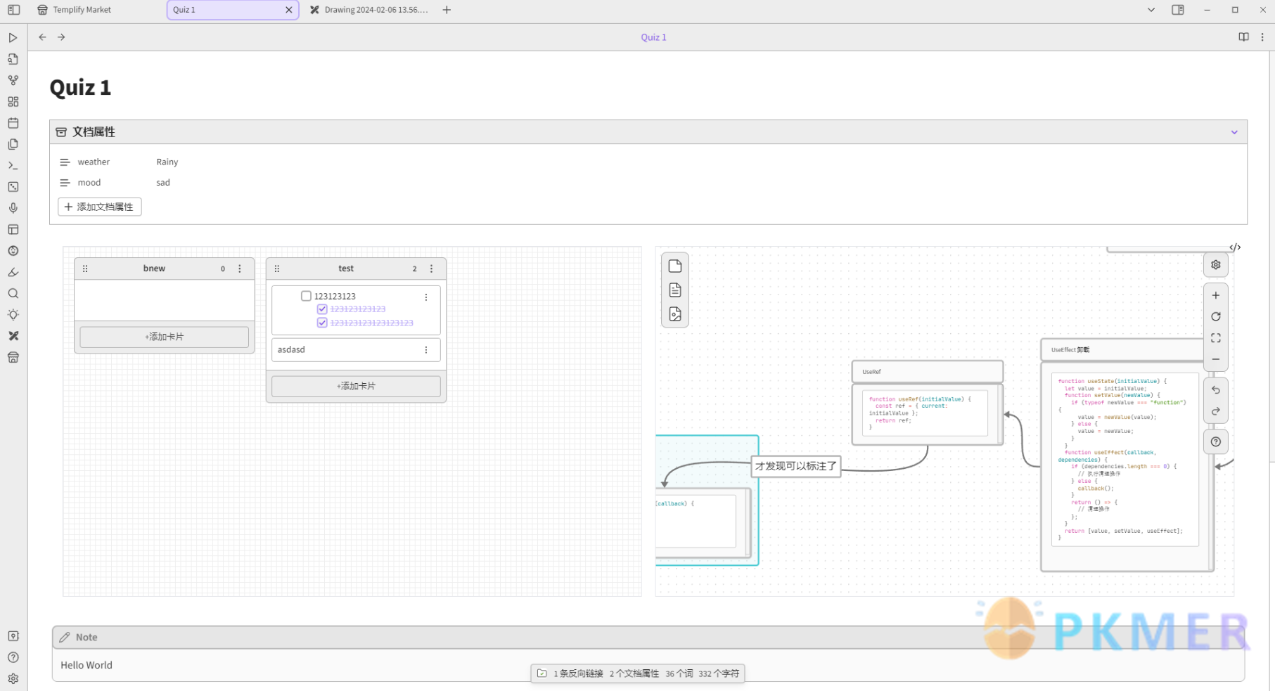
Task: Close the Quiz 1 tab
Action: click(289, 10)
